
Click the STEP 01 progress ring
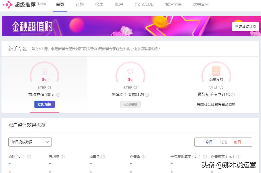[x=44, y=74]
